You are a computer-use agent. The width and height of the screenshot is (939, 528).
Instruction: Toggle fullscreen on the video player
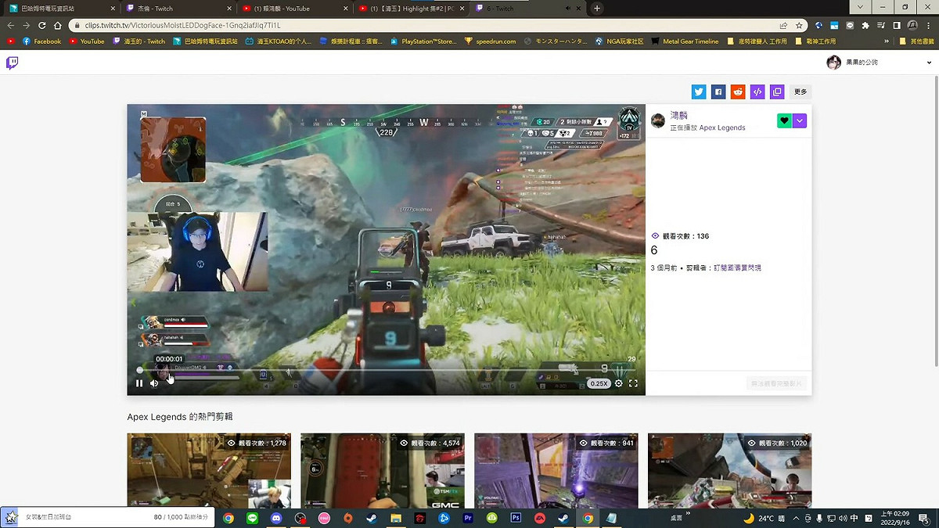(x=633, y=383)
